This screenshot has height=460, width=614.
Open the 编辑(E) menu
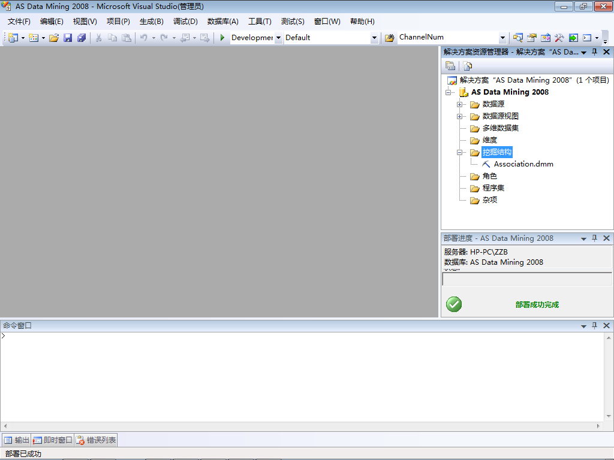[x=52, y=22]
